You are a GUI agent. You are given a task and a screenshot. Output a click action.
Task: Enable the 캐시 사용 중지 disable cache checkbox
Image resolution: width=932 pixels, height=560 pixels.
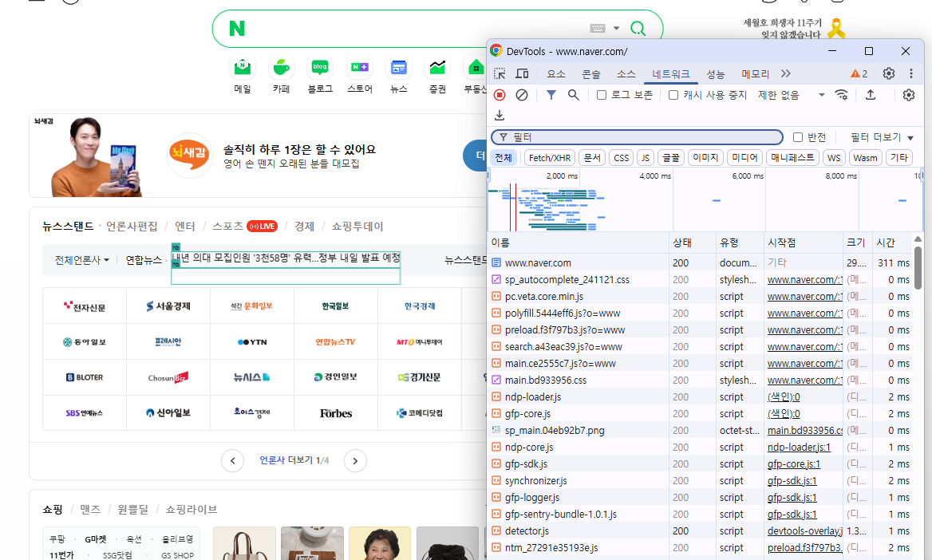(673, 95)
